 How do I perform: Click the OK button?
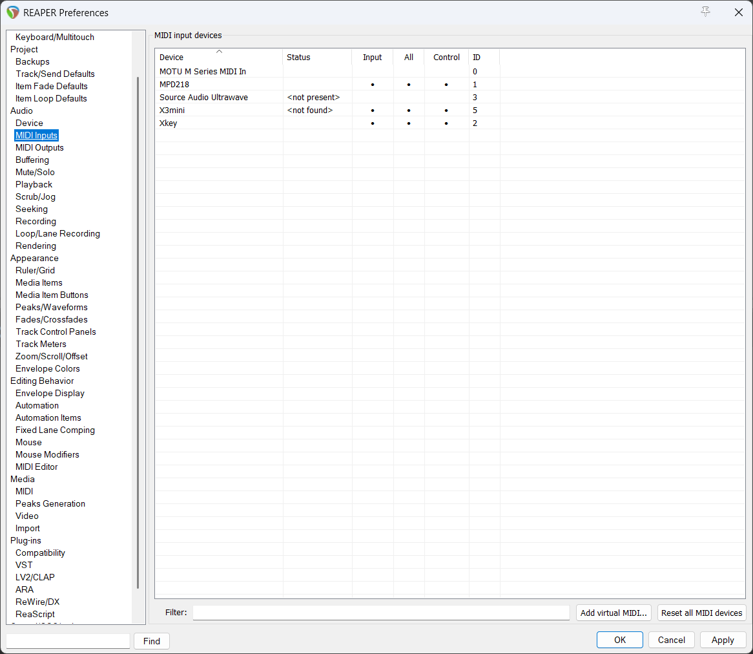pos(619,640)
